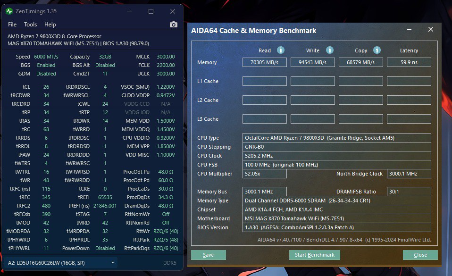Click the ProcOdt Pu 48.0 Ω value
The height and width of the screenshot is (276, 452).
tap(166, 172)
